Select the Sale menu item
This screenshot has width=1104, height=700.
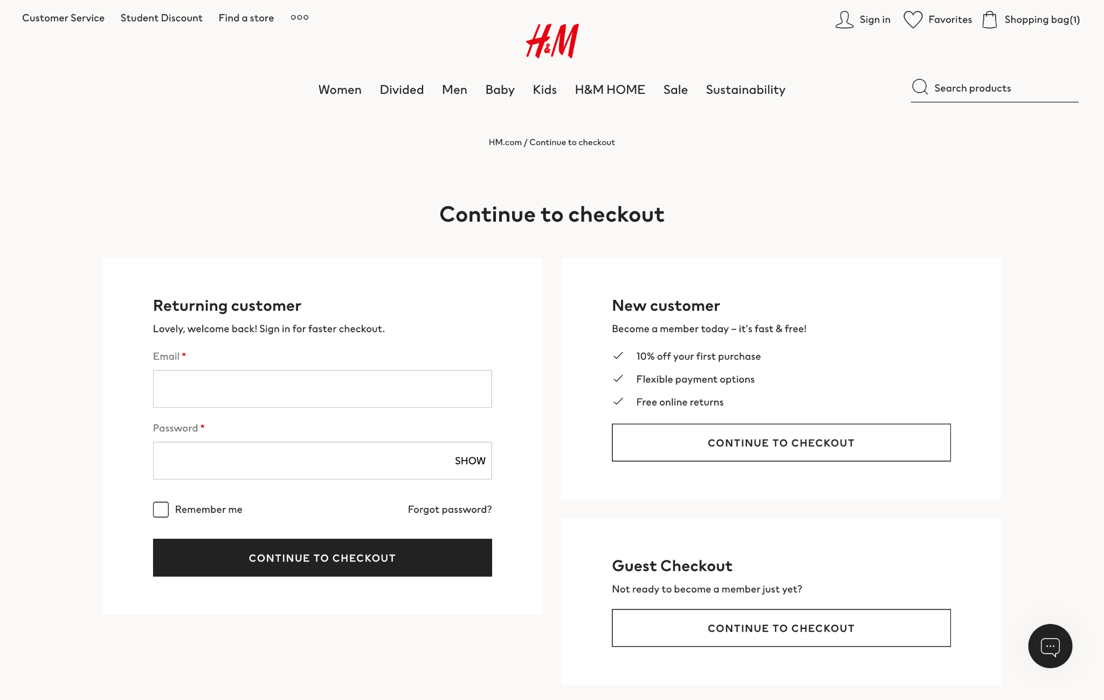point(675,90)
